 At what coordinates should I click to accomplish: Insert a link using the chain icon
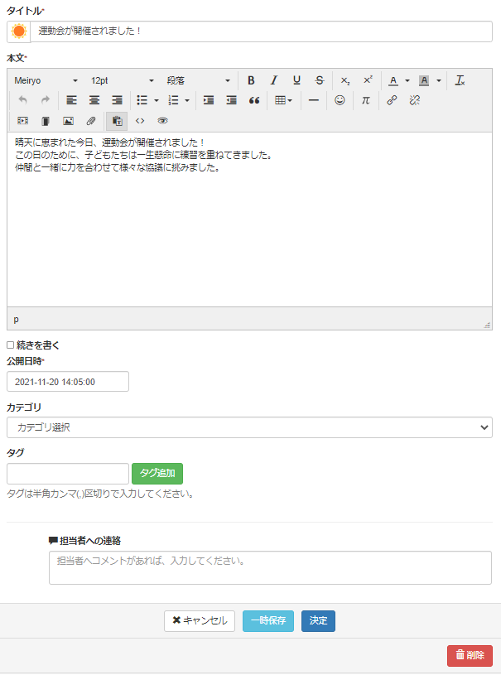[x=393, y=100]
